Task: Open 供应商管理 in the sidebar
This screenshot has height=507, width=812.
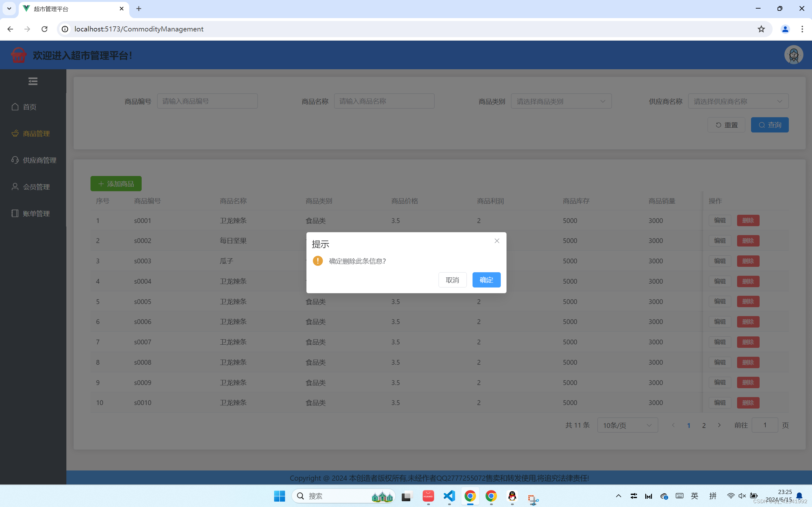Action: 39,160
